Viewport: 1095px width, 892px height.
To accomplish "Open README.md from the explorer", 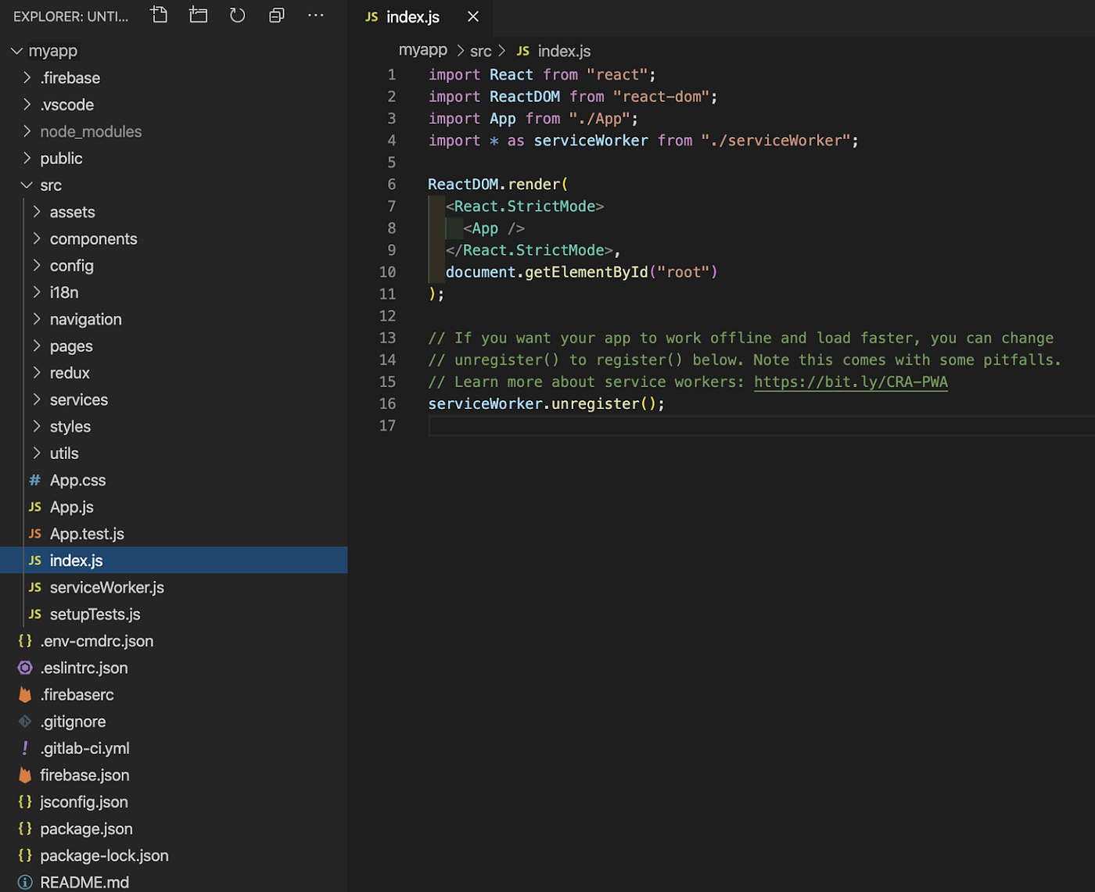I will pos(84,881).
